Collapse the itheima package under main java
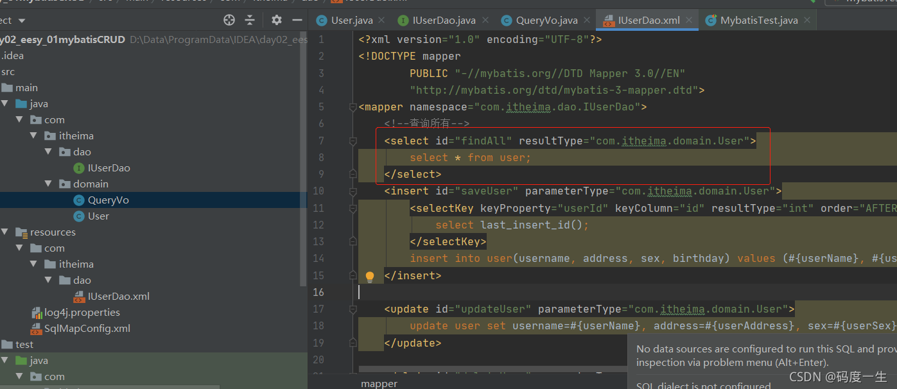The height and width of the screenshot is (389, 897). coord(34,135)
